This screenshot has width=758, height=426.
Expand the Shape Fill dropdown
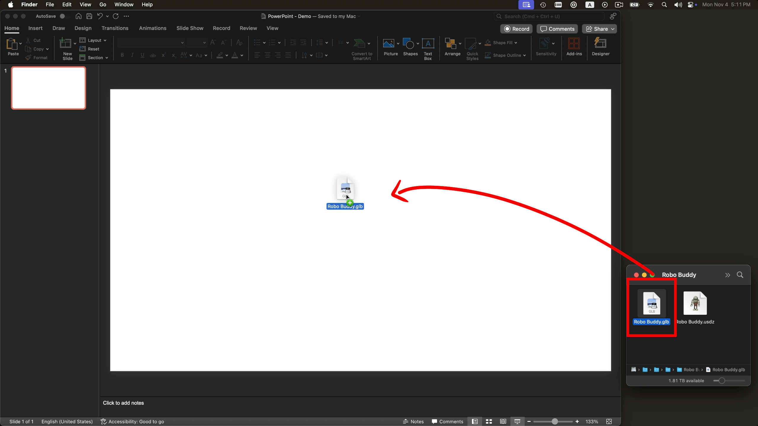coord(516,43)
